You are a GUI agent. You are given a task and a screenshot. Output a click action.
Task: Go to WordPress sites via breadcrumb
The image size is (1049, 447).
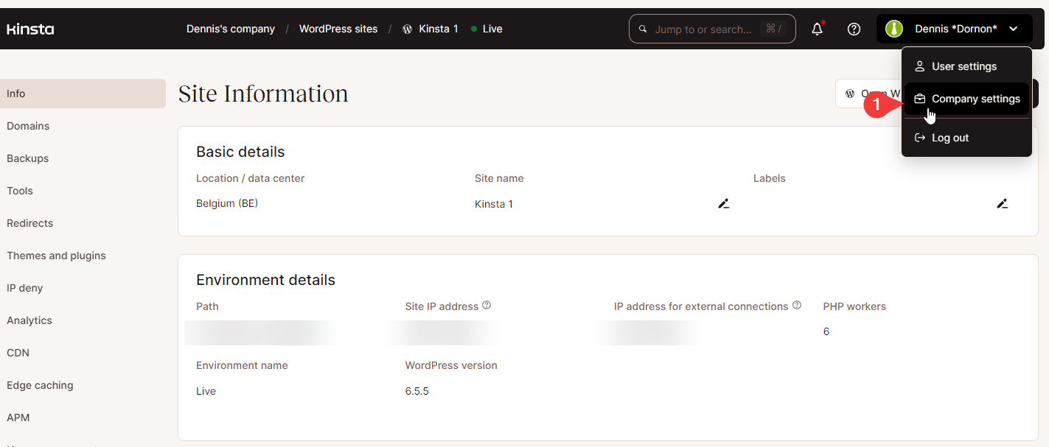click(x=338, y=29)
